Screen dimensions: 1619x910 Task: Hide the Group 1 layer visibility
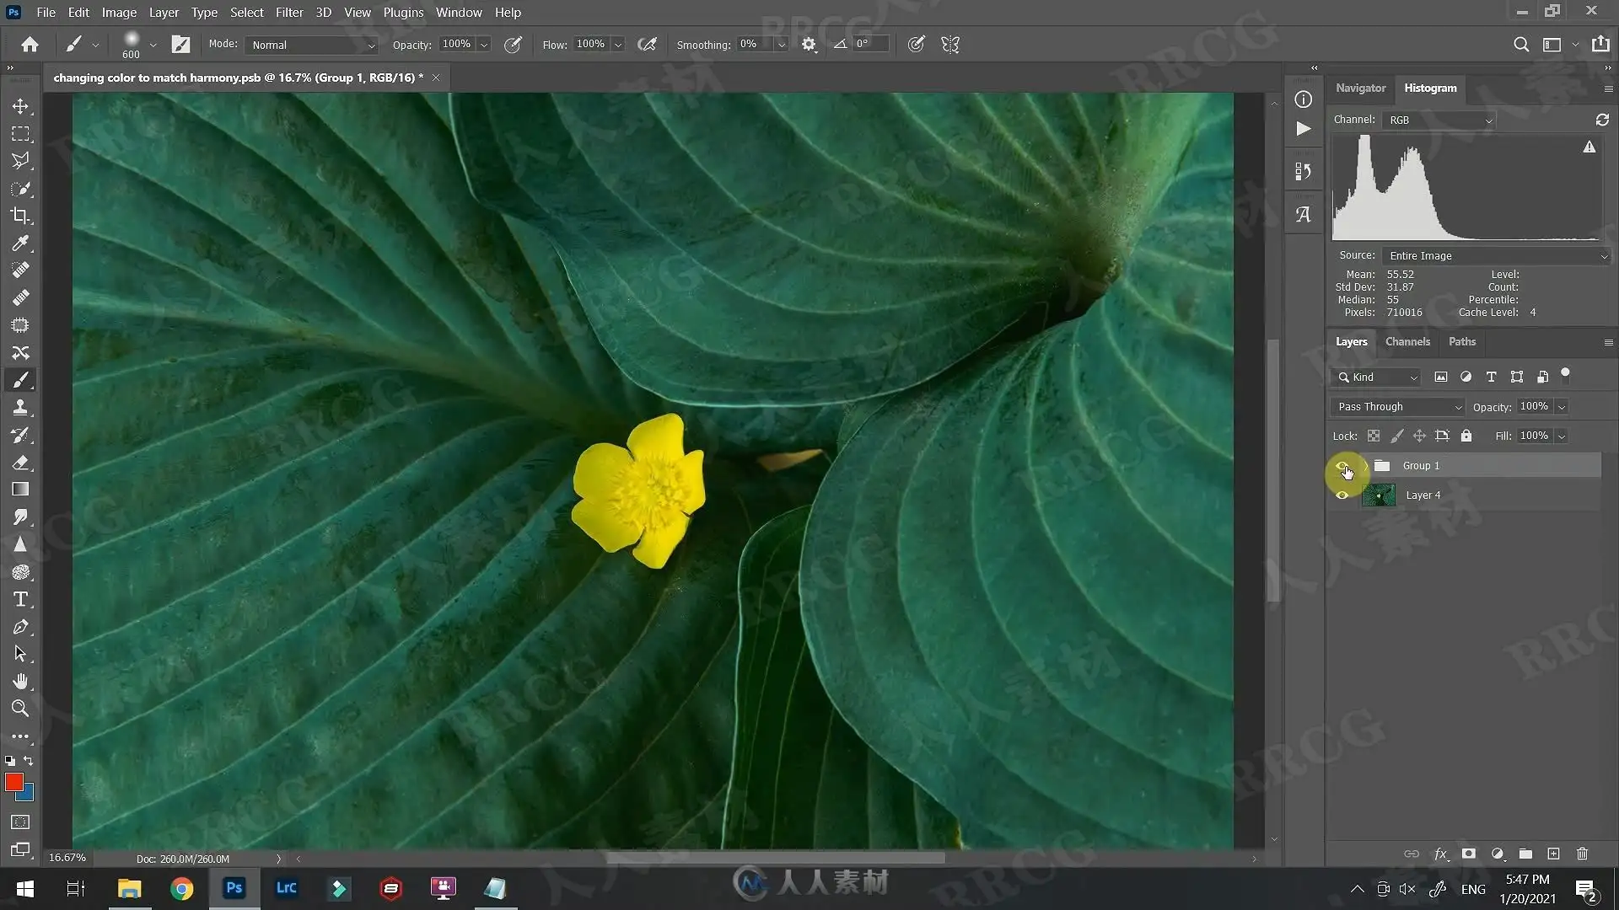coord(1342,466)
